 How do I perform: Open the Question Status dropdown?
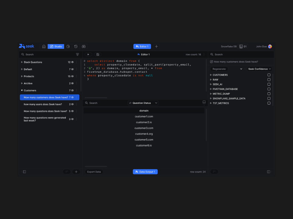(143, 103)
